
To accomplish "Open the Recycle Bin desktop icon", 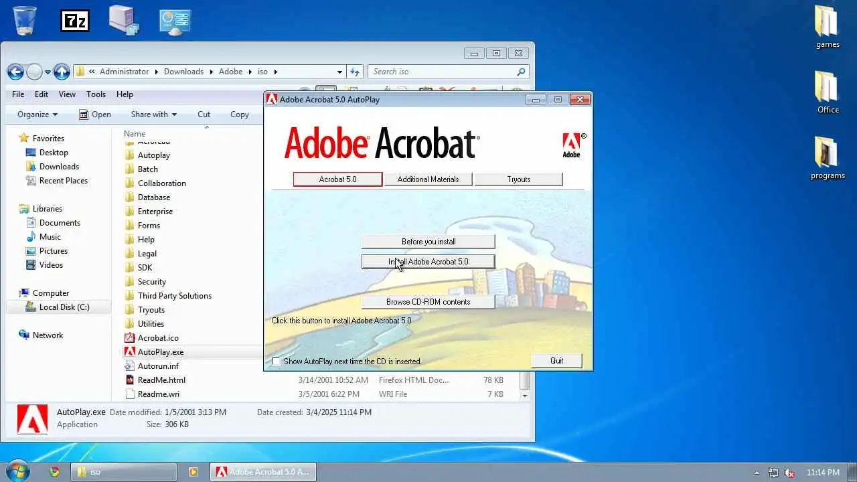I will (x=25, y=20).
